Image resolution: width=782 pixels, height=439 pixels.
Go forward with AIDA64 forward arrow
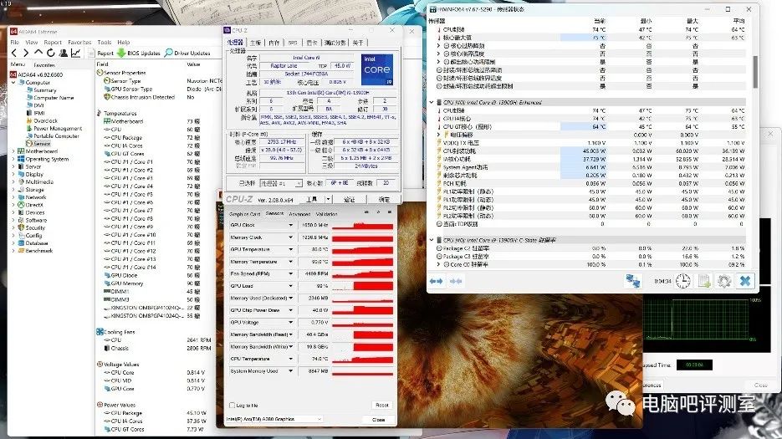[25, 53]
